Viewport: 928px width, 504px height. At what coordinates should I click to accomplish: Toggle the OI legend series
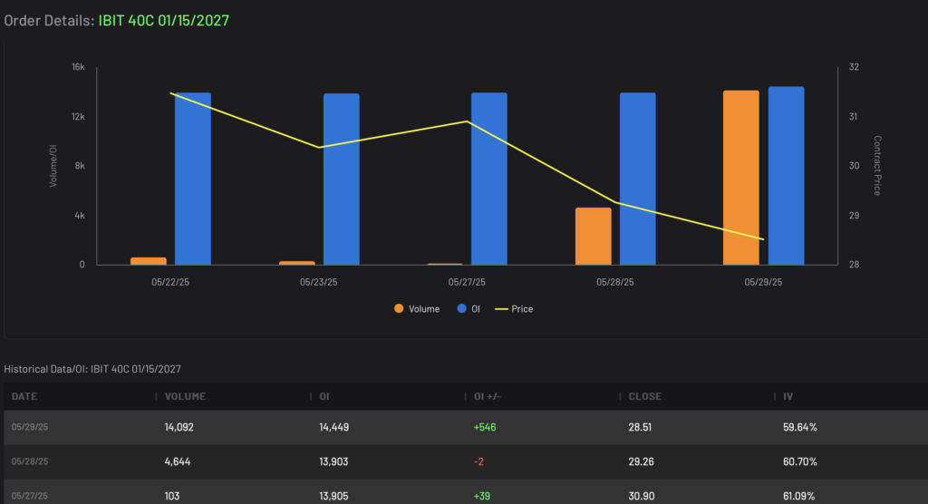click(x=469, y=308)
